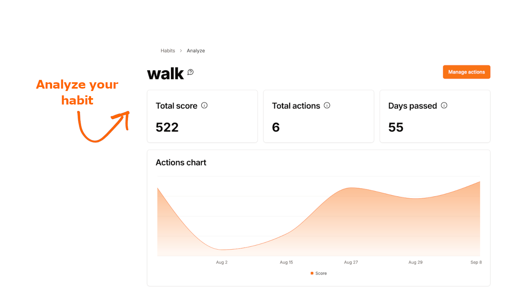
Task: Go to the Habits breadcrumb link
Action: [x=168, y=51]
